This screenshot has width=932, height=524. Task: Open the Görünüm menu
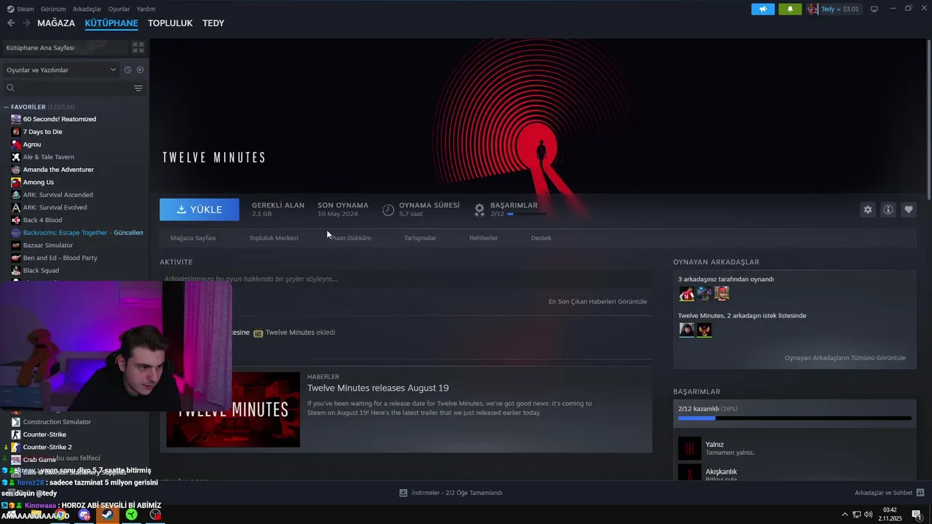[x=53, y=9]
